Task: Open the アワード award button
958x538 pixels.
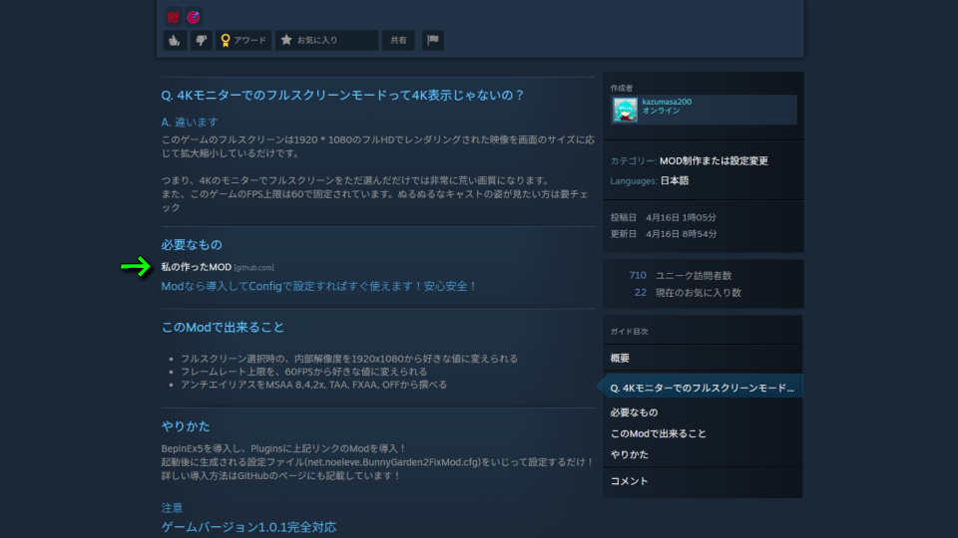Action: (x=244, y=40)
